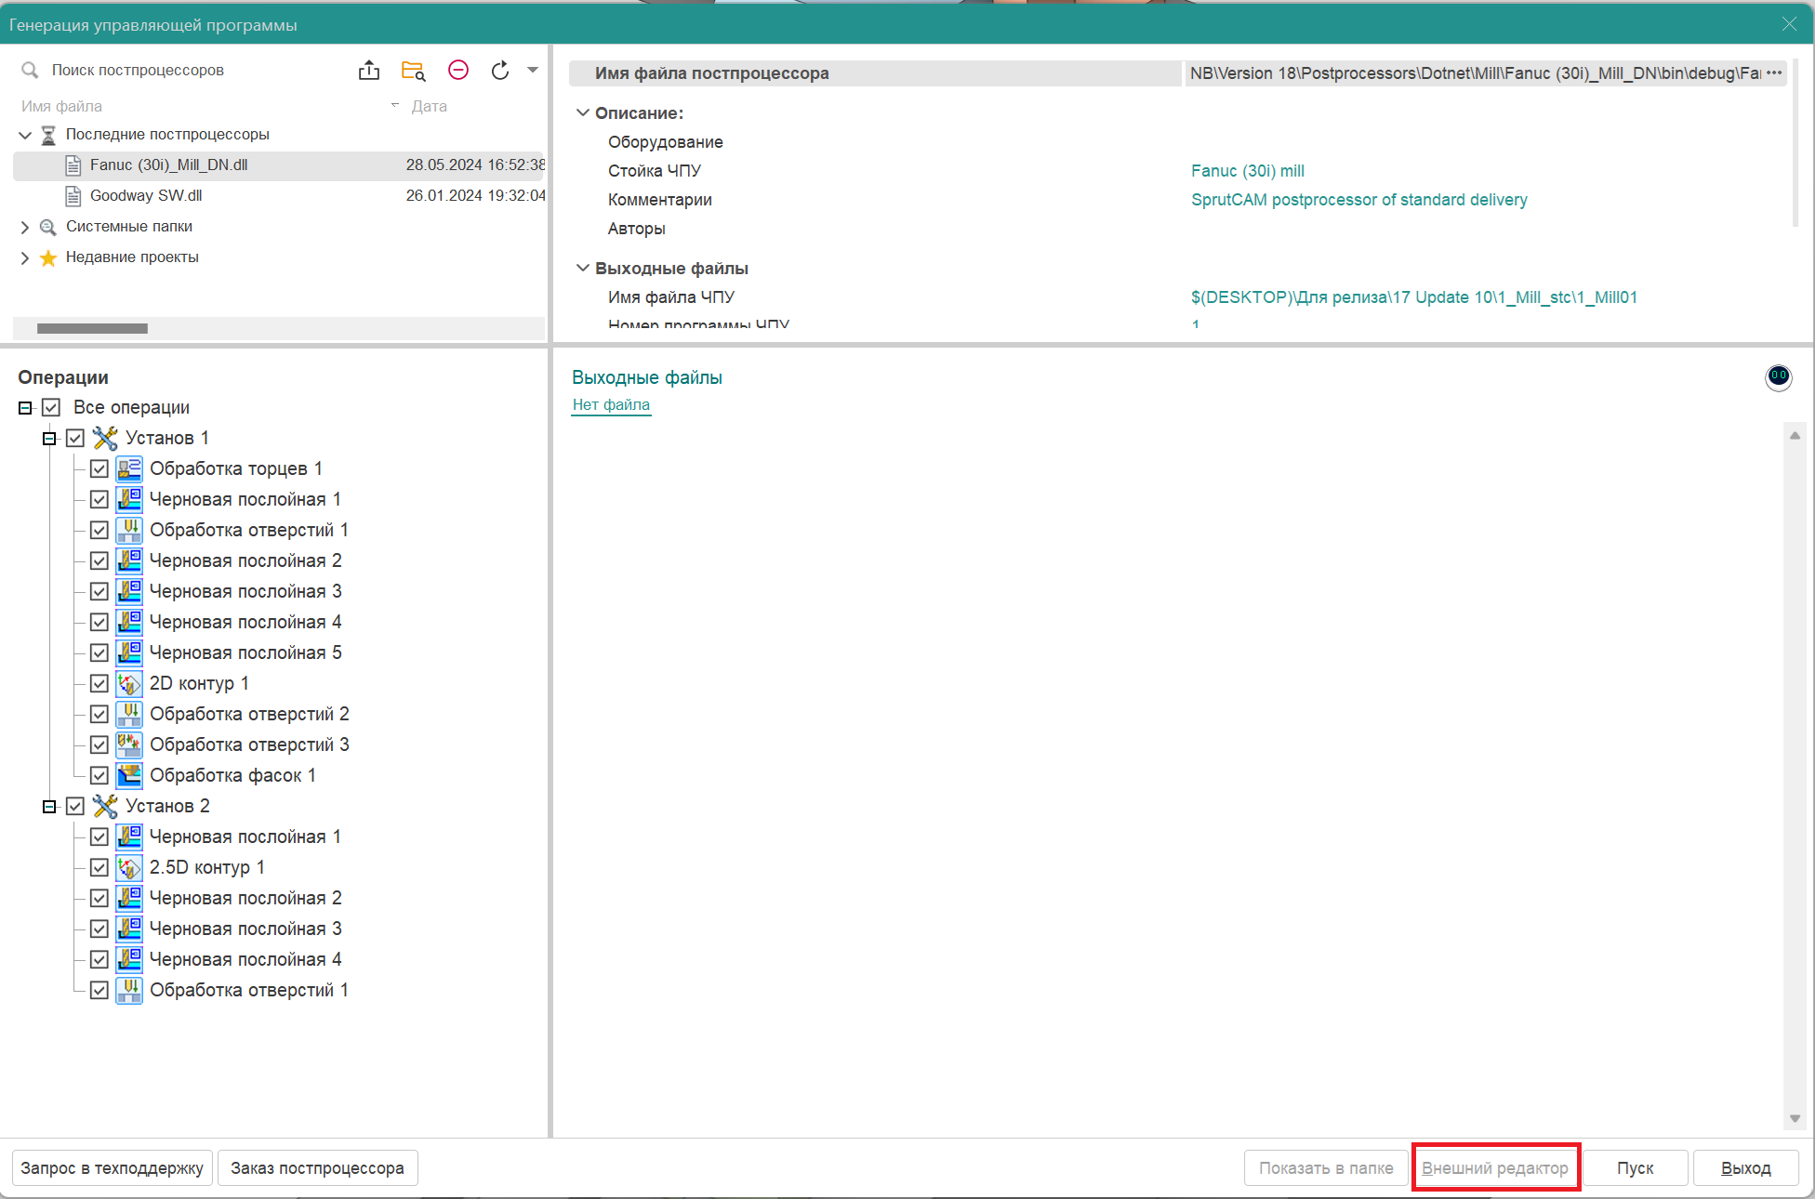Click the Нет файла link
The width and height of the screenshot is (1815, 1199).
coord(611,405)
